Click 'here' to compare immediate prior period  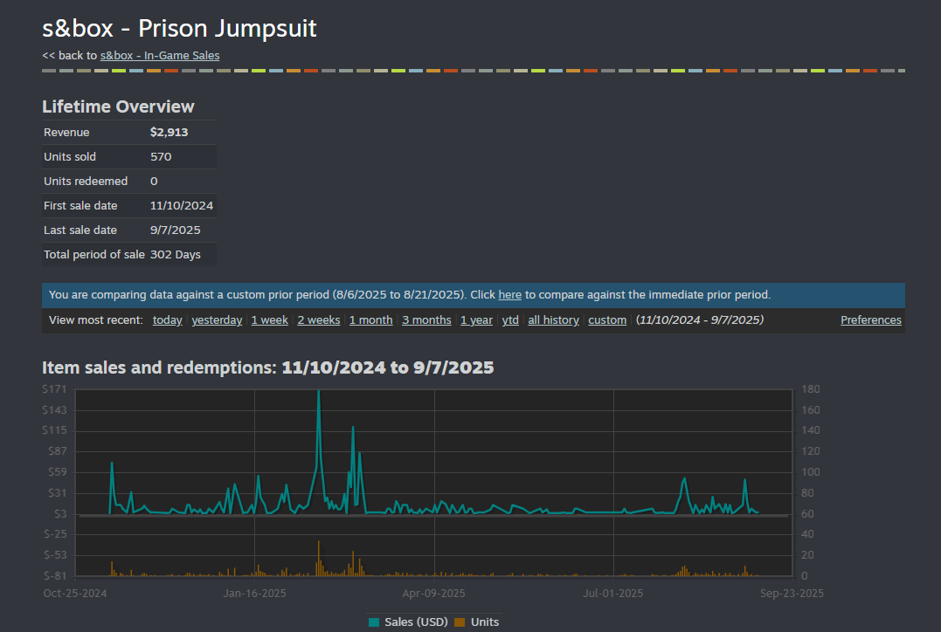coord(509,295)
